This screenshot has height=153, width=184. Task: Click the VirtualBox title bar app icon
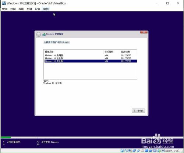point(4,3)
